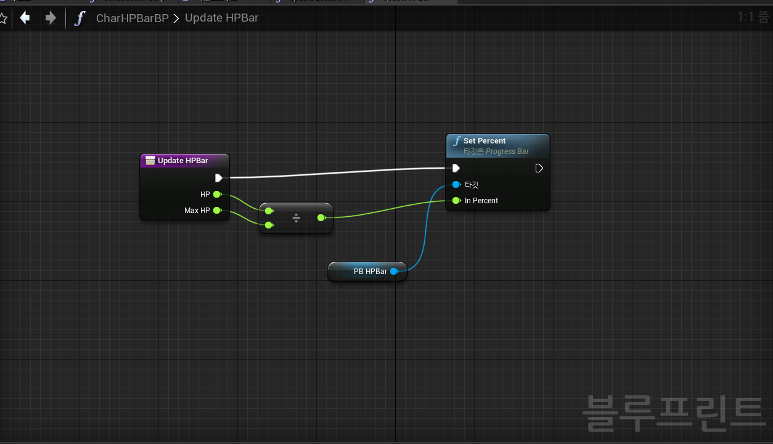
Task: Click the HP label on Update HPBar
Action: pyautogui.click(x=205, y=195)
